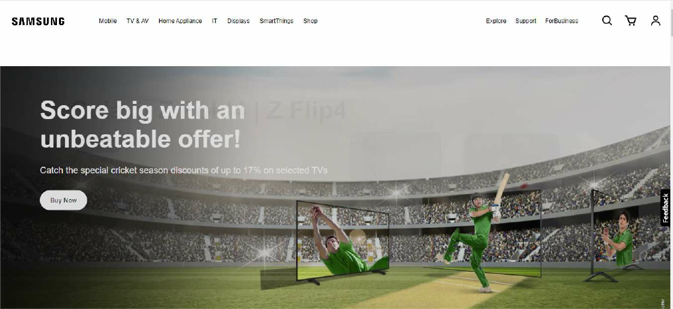Open the TV & AV menu
This screenshot has height=309, width=673.
coord(138,21)
